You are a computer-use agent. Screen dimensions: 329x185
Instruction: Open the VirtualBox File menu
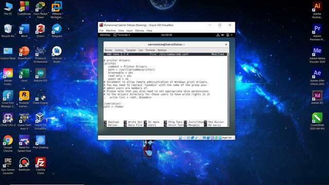pyautogui.click(x=101, y=31)
